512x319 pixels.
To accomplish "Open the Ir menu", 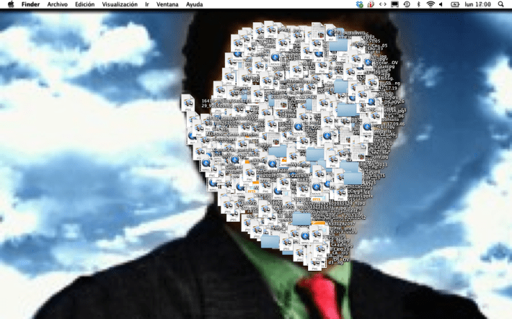I will (x=147, y=4).
